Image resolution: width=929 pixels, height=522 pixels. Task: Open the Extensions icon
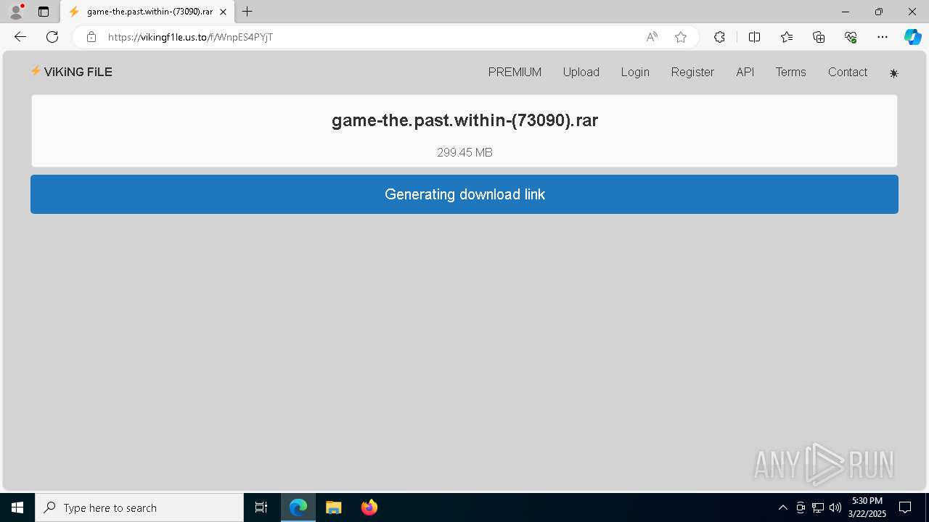click(719, 37)
